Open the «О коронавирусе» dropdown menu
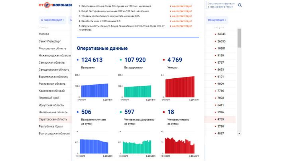 (53, 19)
